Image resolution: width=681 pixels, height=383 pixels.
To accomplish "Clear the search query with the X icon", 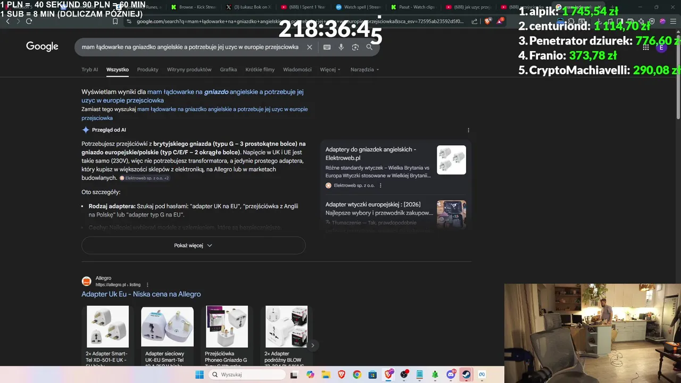I will [x=310, y=47].
